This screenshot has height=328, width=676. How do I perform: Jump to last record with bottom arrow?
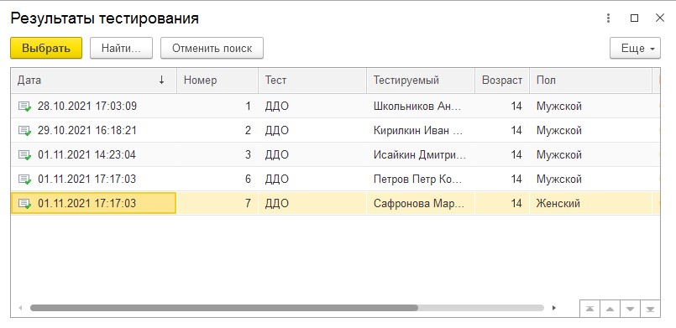click(x=650, y=309)
